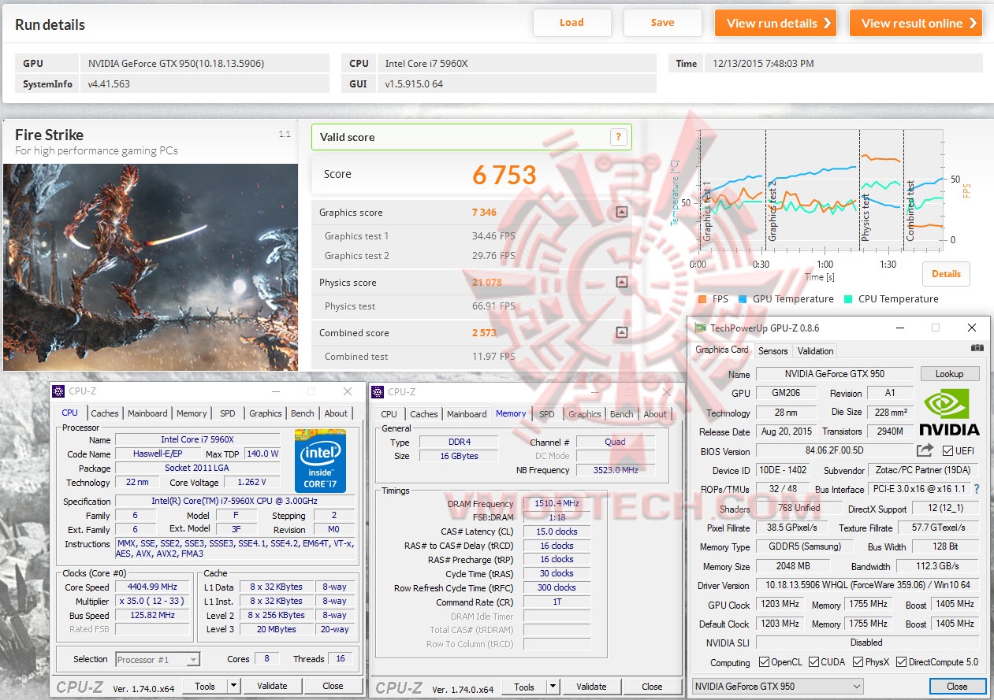Toggle the OpenCL computing checkbox
This screenshot has height=700, width=994.
[x=763, y=662]
